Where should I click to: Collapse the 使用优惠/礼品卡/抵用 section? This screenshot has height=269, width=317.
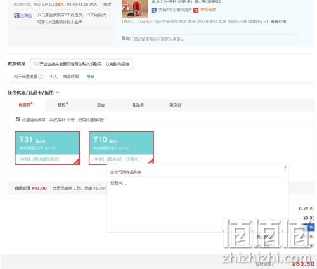(x=58, y=93)
